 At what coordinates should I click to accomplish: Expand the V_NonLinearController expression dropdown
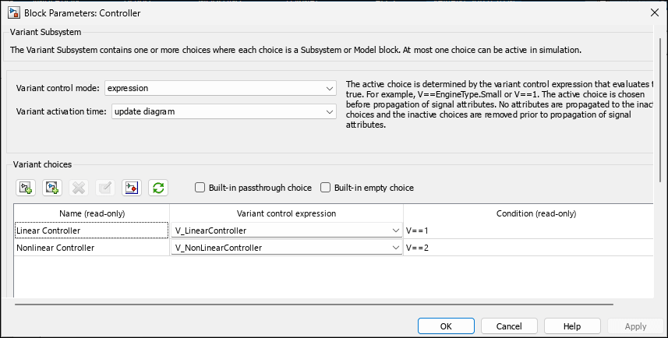point(395,248)
